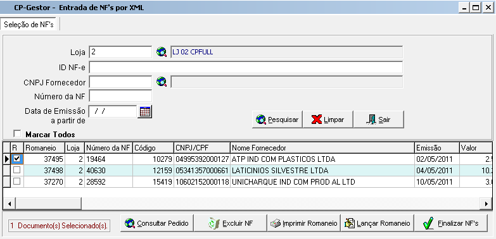Check the row checkbox for Romaneio 37498
The image size is (496, 239).
(16, 170)
